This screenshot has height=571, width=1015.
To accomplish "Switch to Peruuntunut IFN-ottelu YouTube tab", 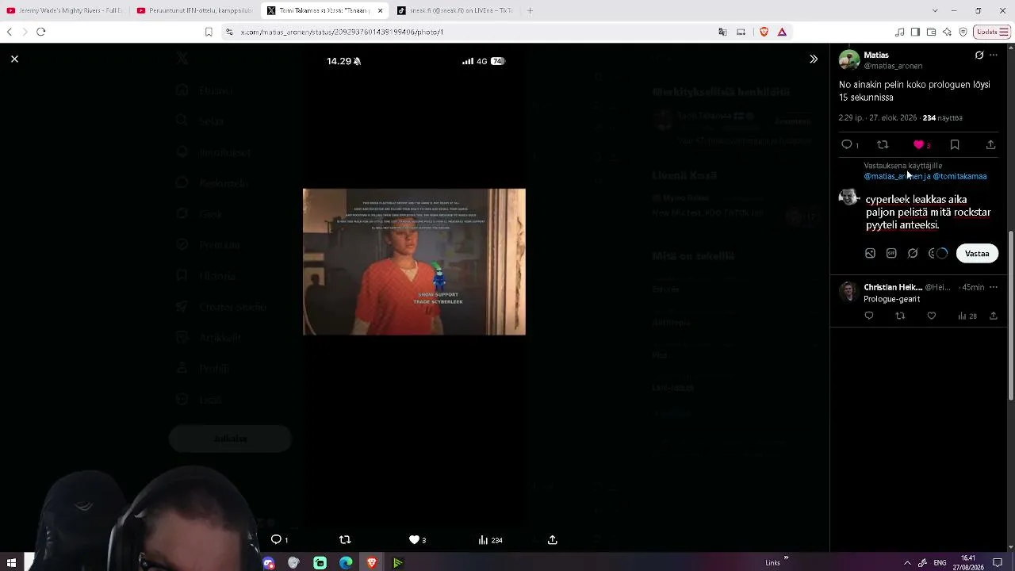I will [194, 10].
